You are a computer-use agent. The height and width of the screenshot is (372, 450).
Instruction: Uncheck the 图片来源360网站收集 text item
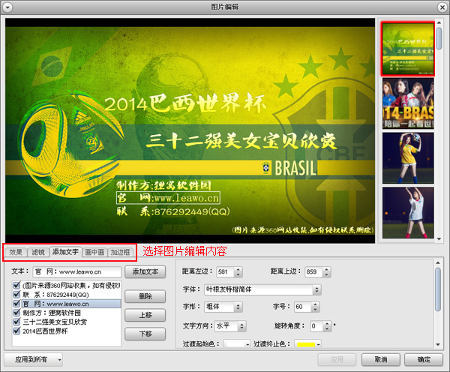tap(16, 285)
